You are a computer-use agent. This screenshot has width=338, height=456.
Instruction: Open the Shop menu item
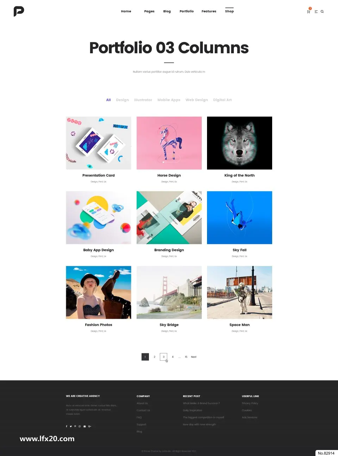230,11
